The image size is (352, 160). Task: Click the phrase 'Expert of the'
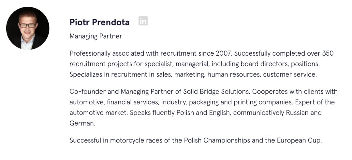pos(315,102)
